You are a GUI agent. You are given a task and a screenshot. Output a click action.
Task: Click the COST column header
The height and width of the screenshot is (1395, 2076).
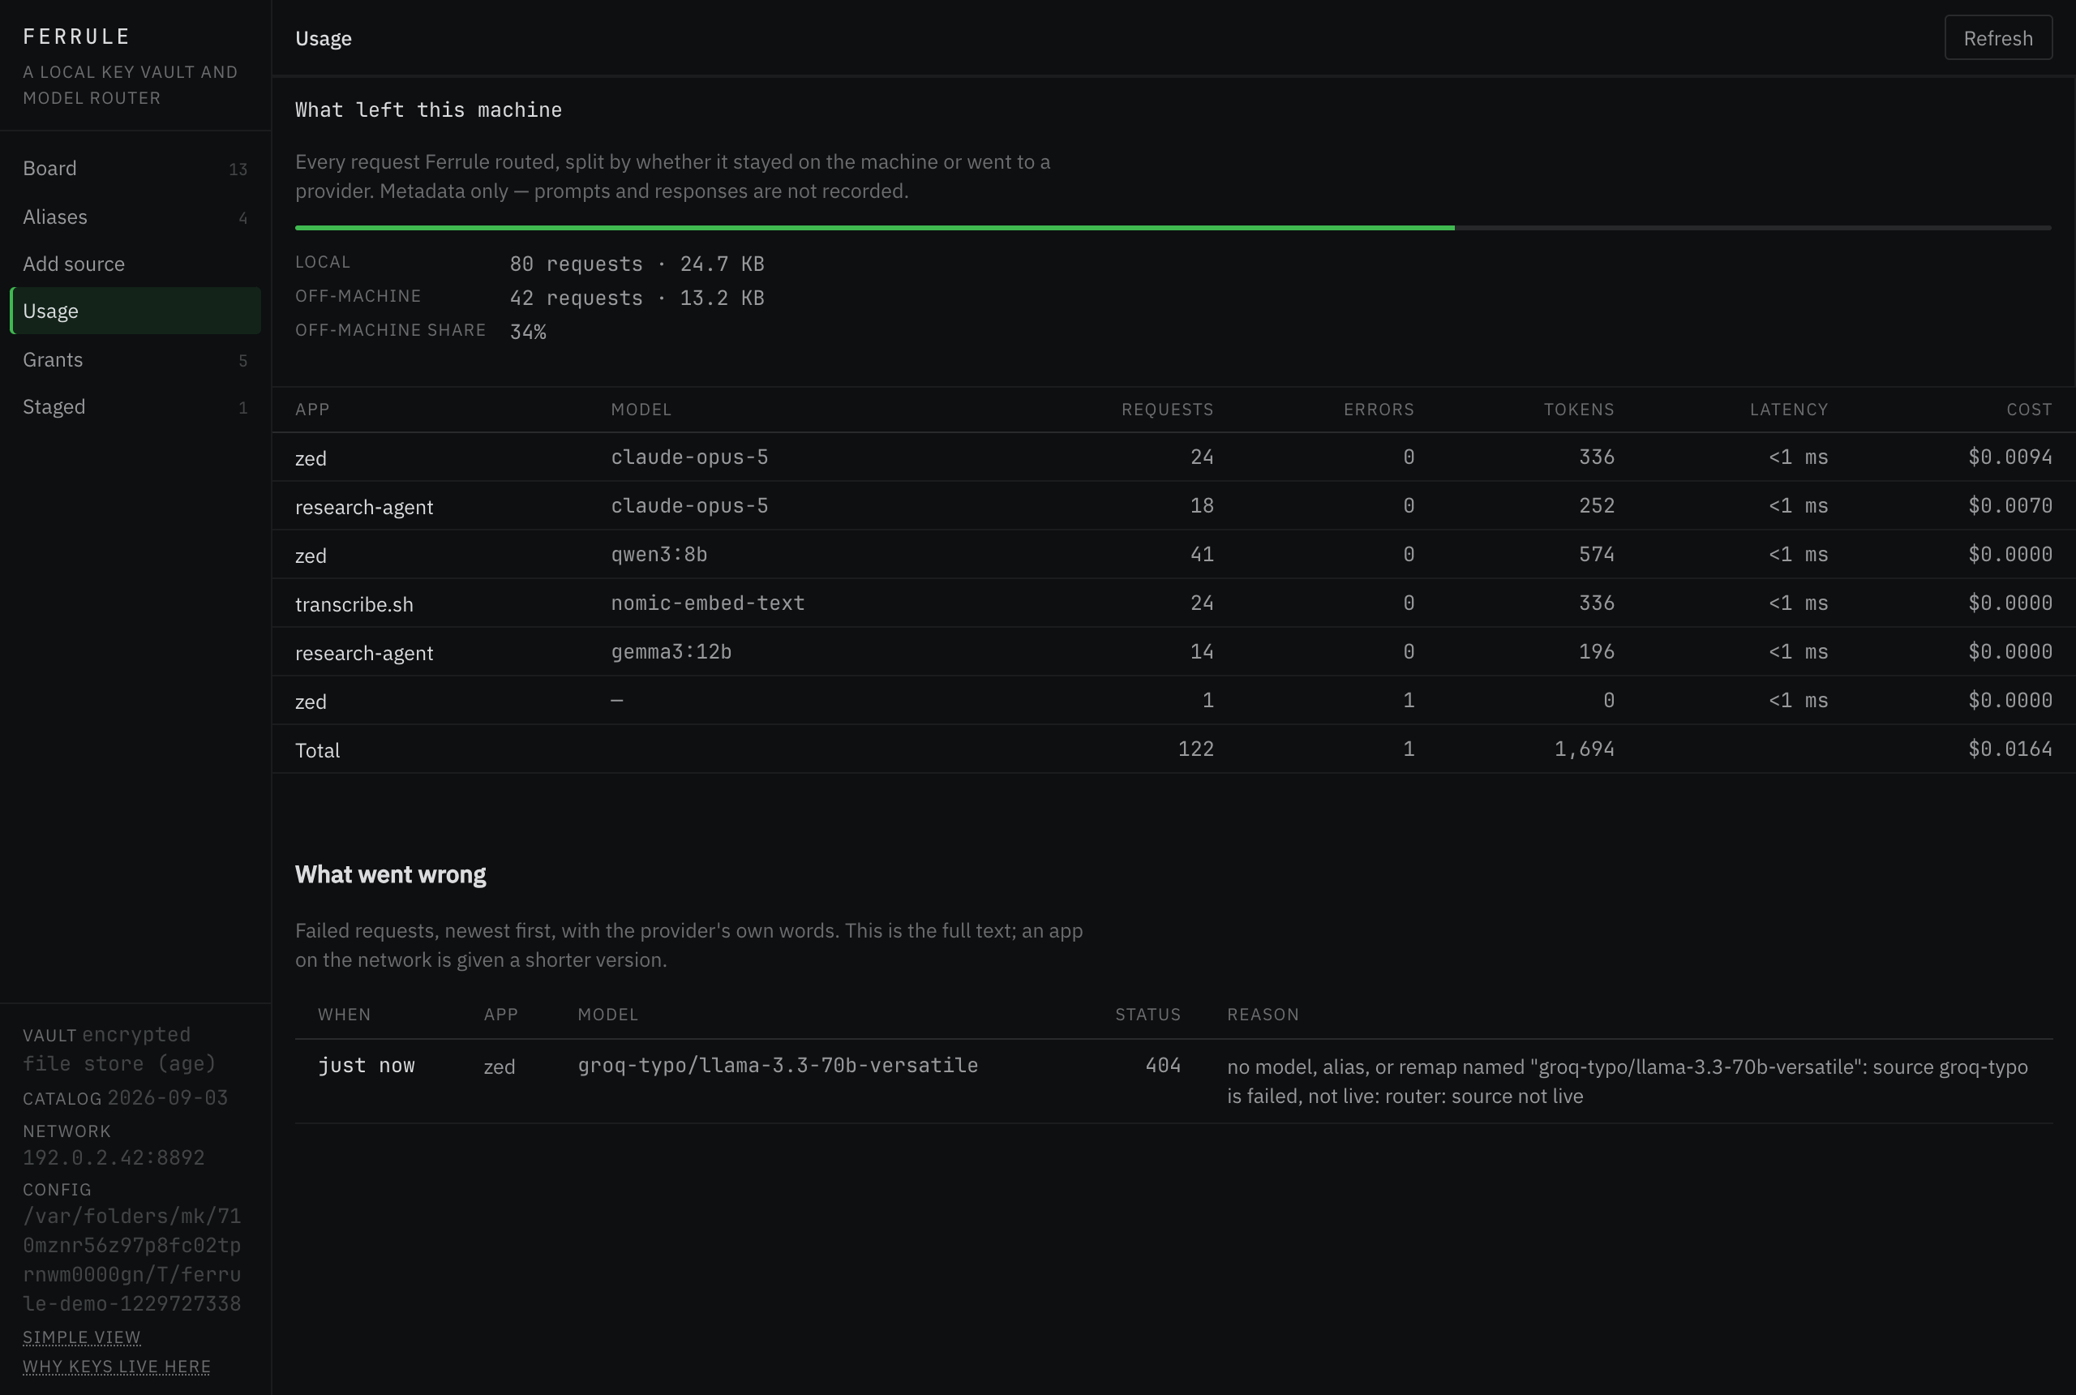coord(2029,410)
